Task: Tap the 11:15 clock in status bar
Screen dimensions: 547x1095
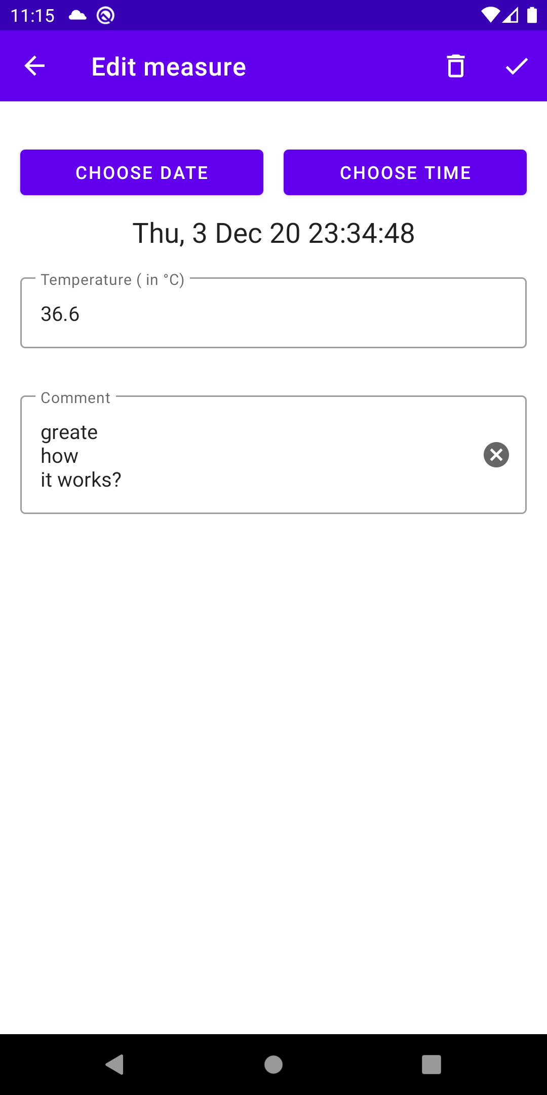Action: pyautogui.click(x=32, y=16)
